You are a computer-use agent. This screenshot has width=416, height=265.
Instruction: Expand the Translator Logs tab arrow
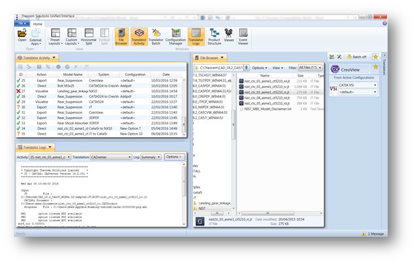point(50,147)
